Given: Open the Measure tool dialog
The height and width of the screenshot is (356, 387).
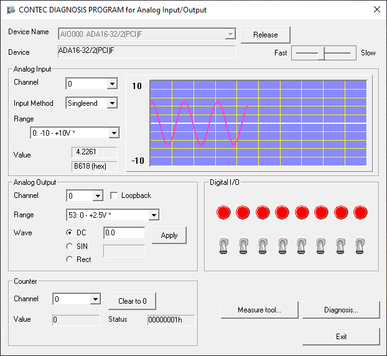Looking at the screenshot, I should click(x=259, y=310).
